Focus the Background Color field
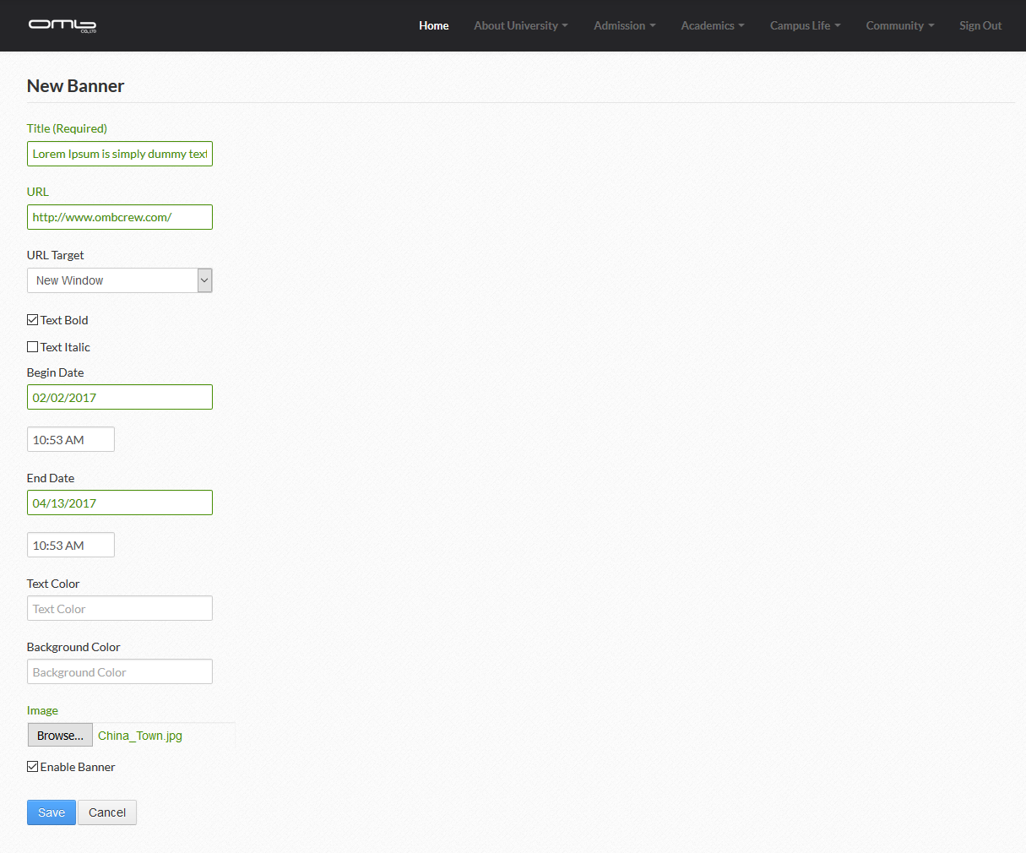 click(119, 672)
